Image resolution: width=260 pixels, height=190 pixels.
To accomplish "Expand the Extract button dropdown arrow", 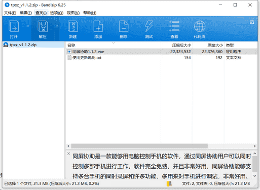I will pos(57,26).
